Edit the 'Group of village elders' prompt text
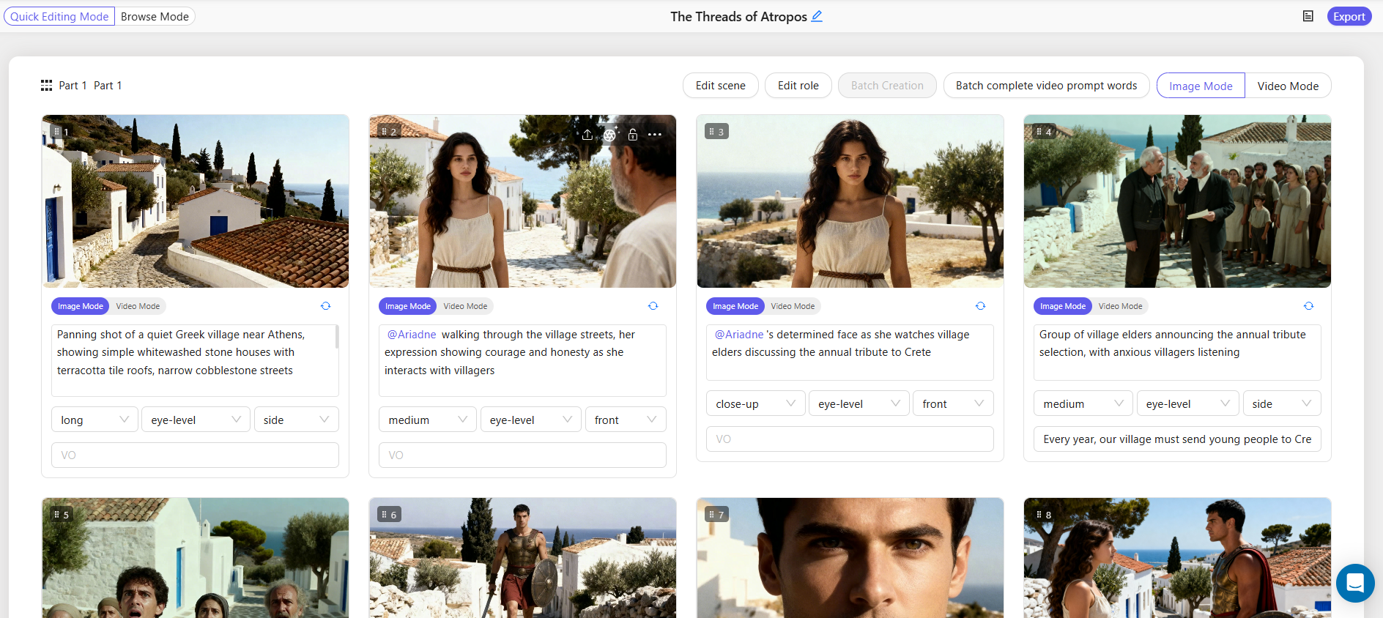The width and height of the screenshot is (1383, 618). (x=1177, y=352)
